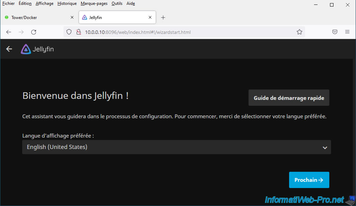Image resolution: width=356 pixels, height=206 pixels.
Task: Open the Historique menu
Action: tap(67, 3)
